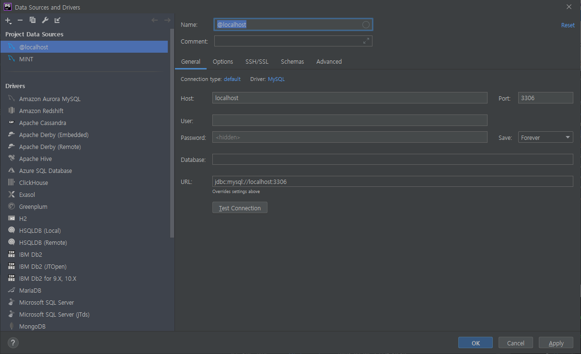The image size is (581, 354).
Task: Duplicate the selected data source
Action: [33, 20]
